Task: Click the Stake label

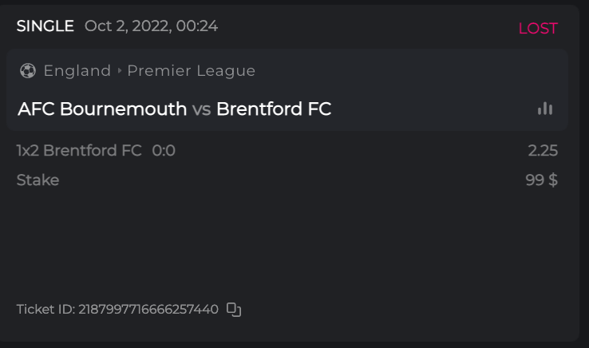Action: click(38, 180)
